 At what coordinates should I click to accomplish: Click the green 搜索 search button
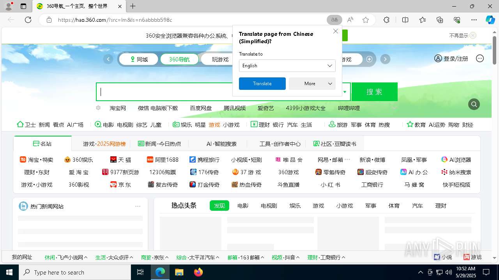click(x=374, y=92)
